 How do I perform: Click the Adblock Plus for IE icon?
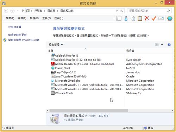tap(53, 56)
